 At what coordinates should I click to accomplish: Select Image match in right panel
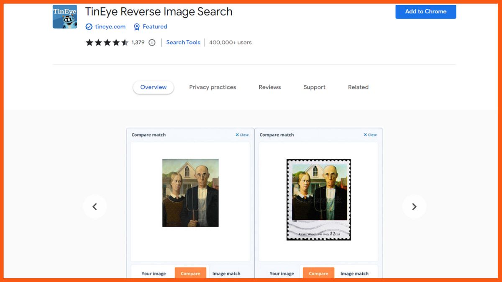point(354,274)
